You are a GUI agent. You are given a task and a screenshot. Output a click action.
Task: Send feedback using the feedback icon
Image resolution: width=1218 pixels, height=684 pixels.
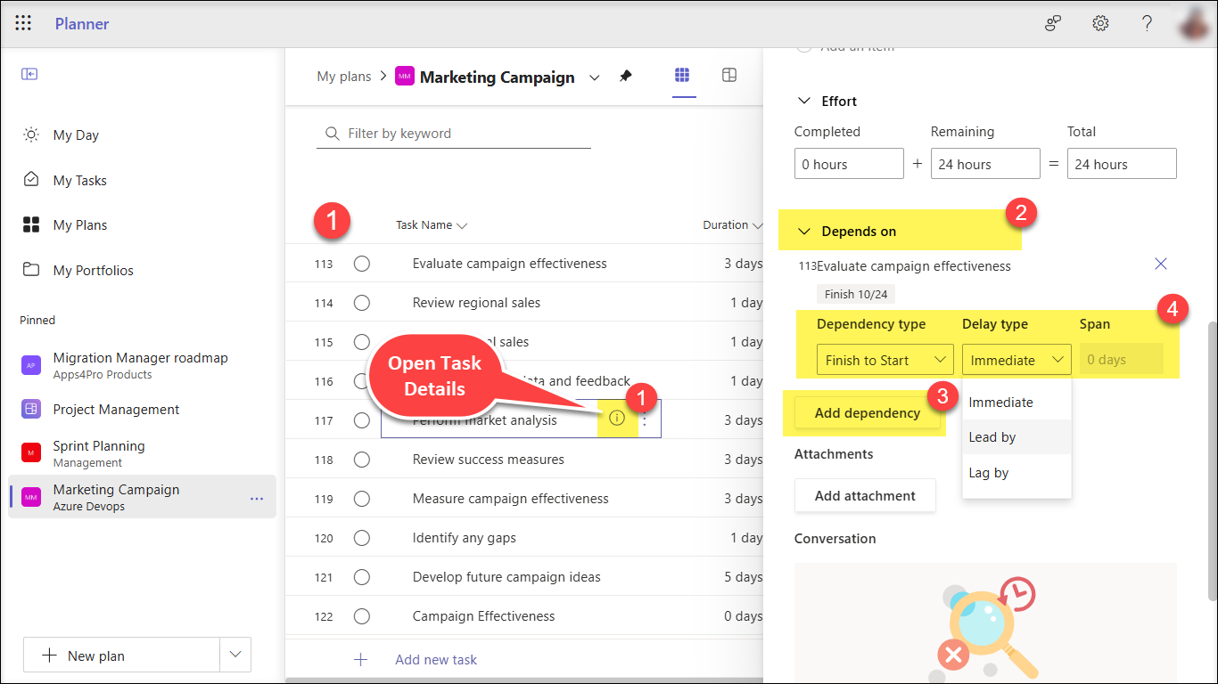pos(1052,23)
